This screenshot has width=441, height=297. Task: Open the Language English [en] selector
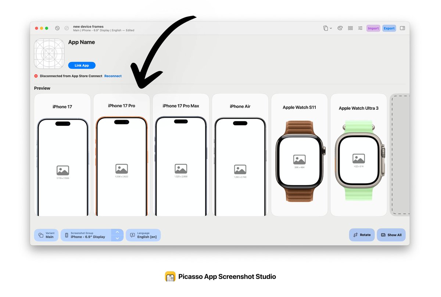143,235
